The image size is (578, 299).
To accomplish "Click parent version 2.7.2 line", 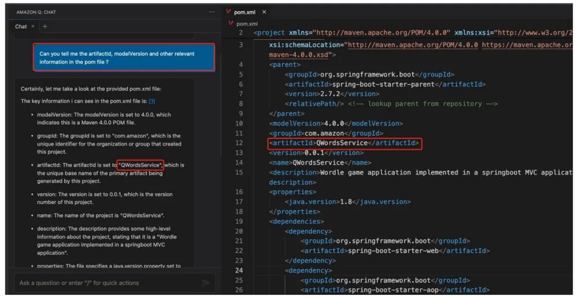I will 332,94.
